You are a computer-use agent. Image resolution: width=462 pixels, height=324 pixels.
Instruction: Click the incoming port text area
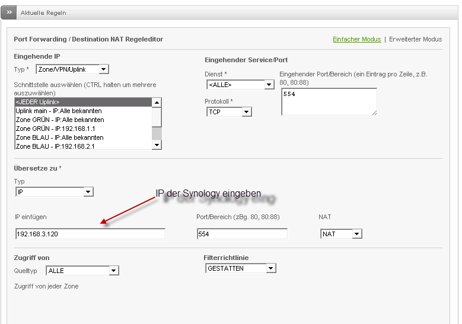coord(329,101)
